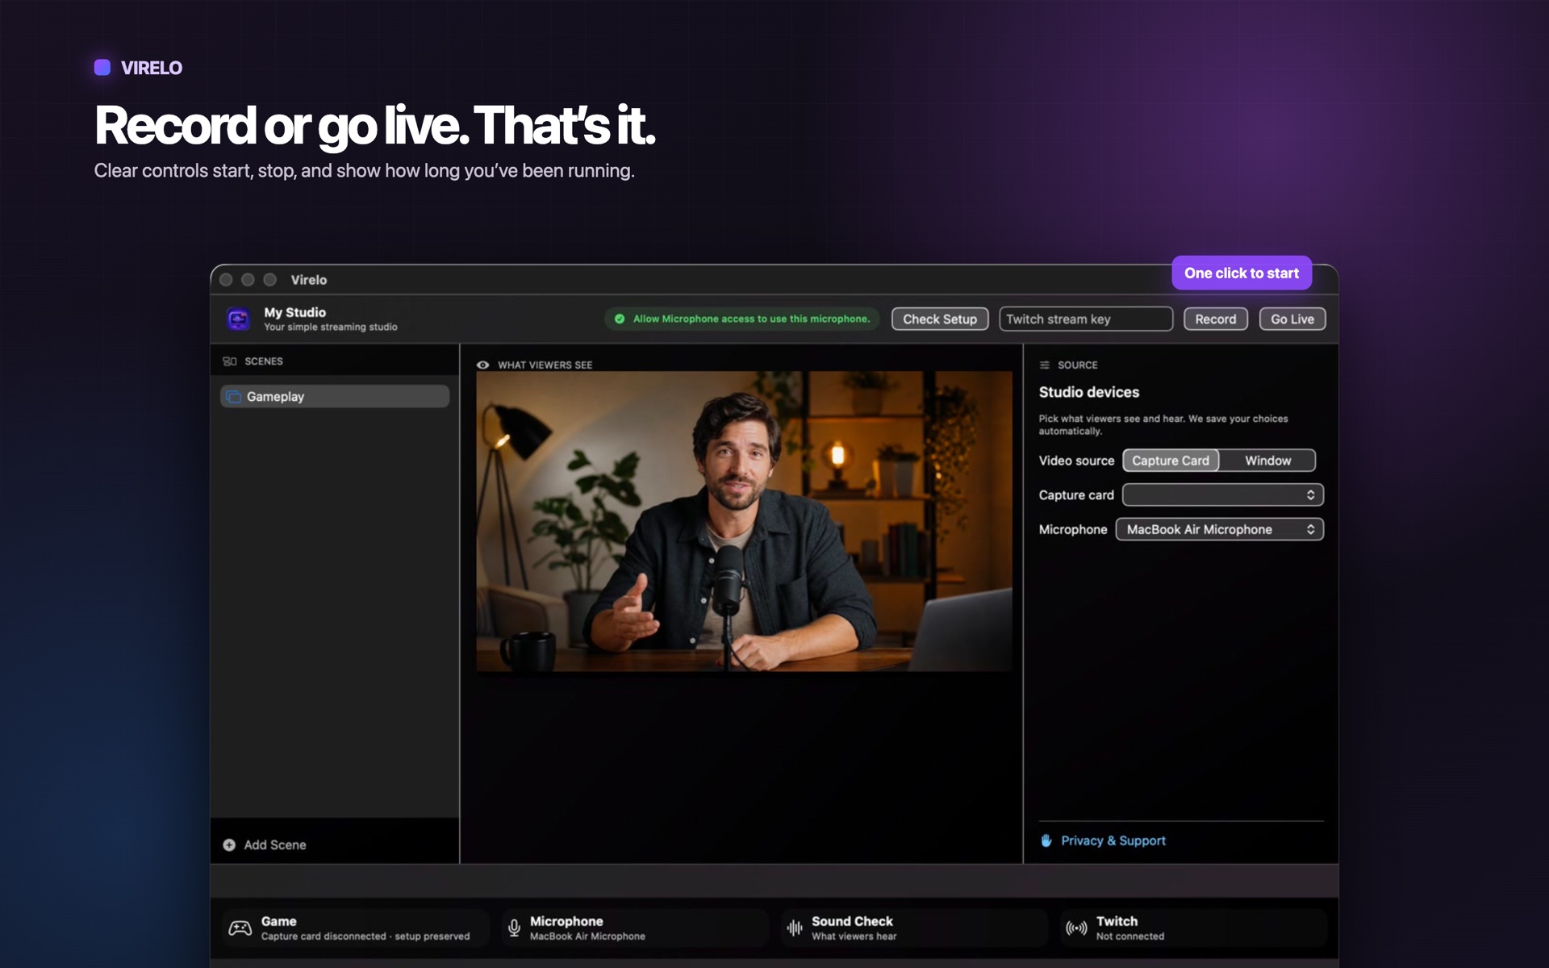Click the My Studio app logo icon
The height and width of the screenshot is (968, 1549).
tap(238, 319)
